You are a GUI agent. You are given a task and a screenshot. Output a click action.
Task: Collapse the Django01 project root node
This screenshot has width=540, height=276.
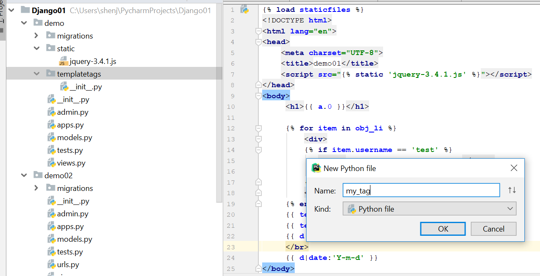click(x=11, y=10)
